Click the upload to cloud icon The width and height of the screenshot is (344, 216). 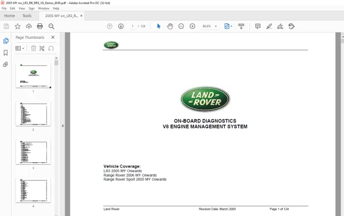pyautogui.click(x=29, y=26)
